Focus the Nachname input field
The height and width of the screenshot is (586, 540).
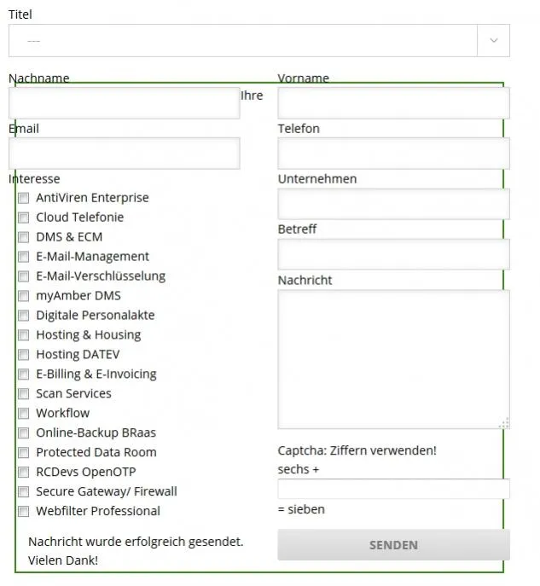click(124, 103)
